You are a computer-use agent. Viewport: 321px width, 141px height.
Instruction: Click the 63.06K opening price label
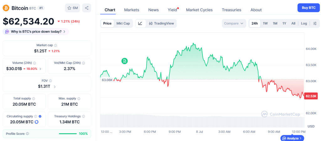tap(107, 80)
